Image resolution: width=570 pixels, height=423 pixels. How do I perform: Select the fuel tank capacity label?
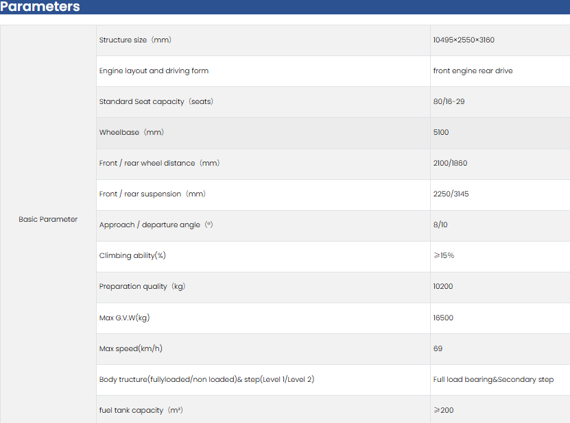(x=141, y=411)
